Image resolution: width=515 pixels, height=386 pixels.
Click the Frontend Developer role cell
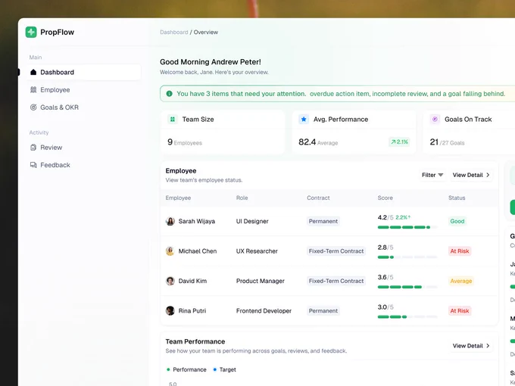(264, 311)
